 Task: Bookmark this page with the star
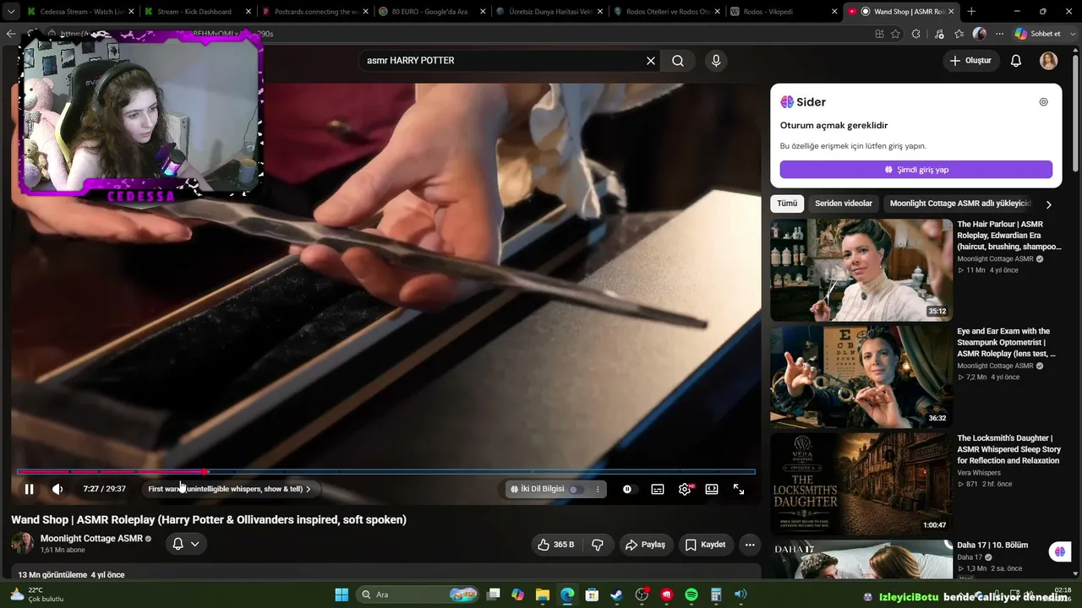pyautogui.click(x=895, y=34)
